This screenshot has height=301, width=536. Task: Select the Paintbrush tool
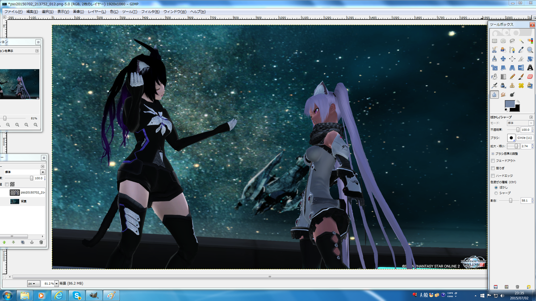(521, 77)
